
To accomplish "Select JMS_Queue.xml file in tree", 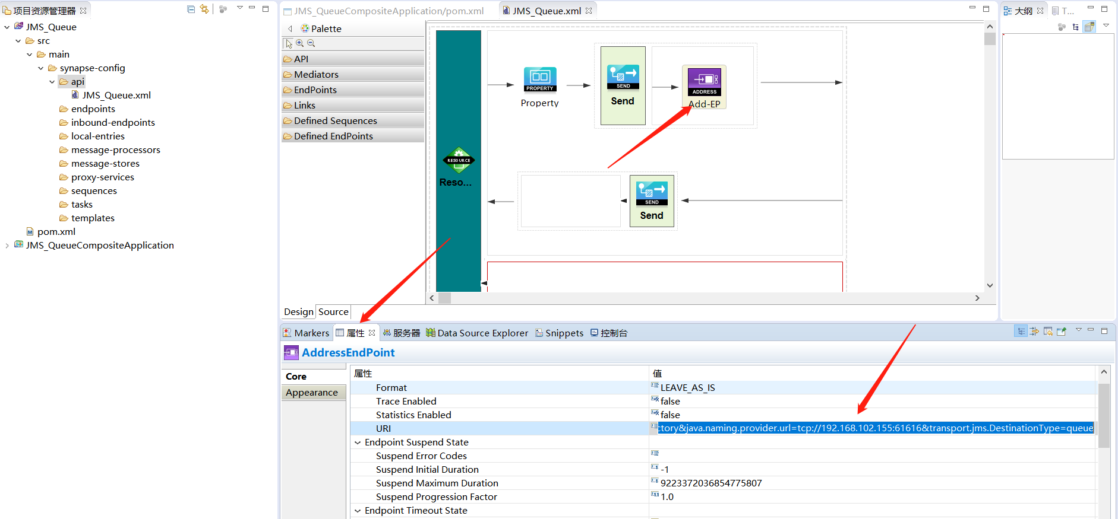I will click(111, 95).
